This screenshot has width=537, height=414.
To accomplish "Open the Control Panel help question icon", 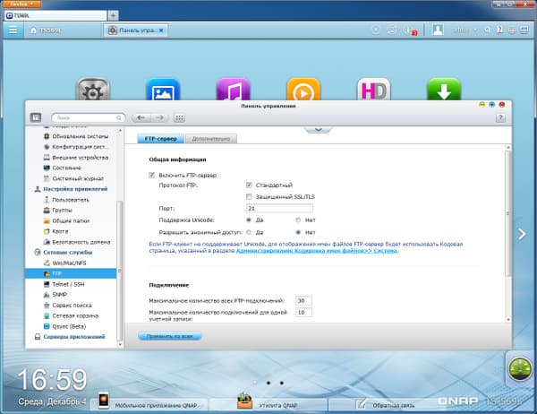I will (x=500, y=117).
